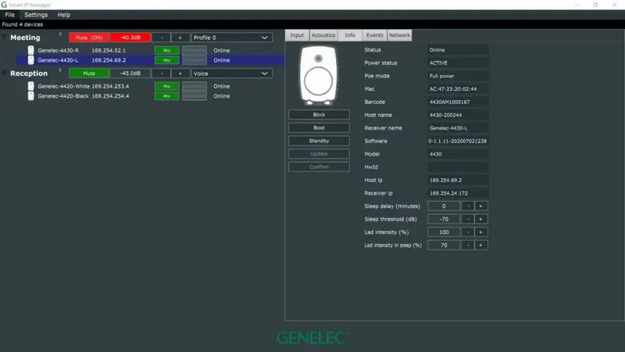
Task: Select the Genelec-4420-Black device row
Action: point(150,96)
